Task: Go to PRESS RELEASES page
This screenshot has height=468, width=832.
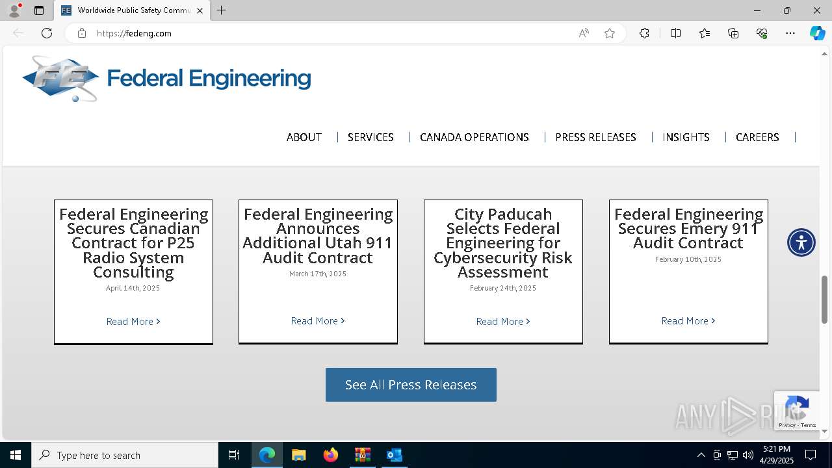Action: click(595, 137)
